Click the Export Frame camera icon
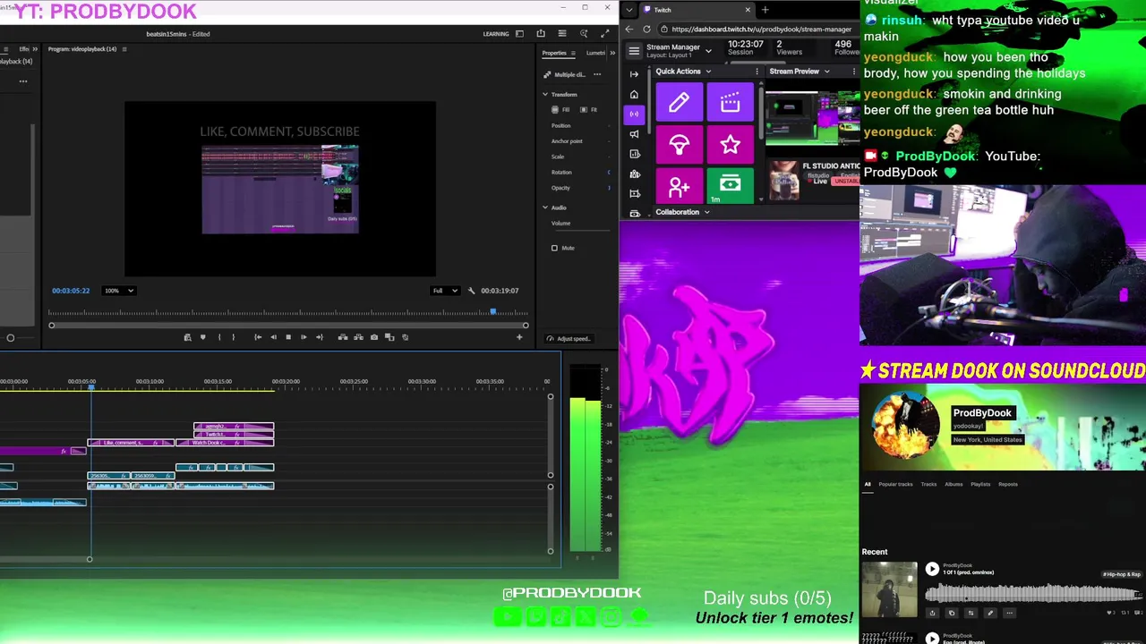 pos(374,337)
